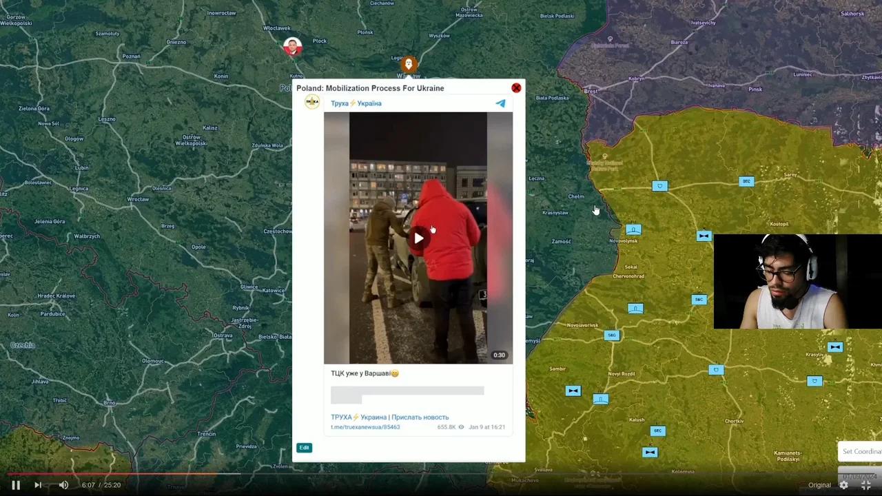Image resolution: width=882 pixels, height=496 pixels.
Task: Click the miniplayer icon beside the gear
Action: point(866,485)
